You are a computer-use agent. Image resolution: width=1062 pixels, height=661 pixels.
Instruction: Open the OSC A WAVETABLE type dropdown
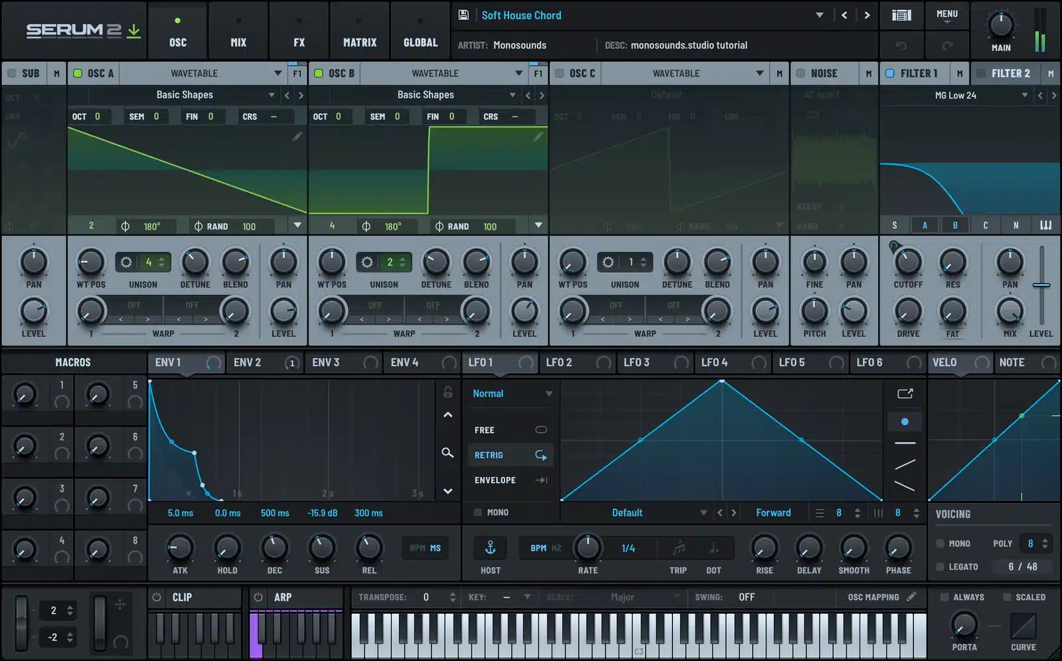point(202,73)
